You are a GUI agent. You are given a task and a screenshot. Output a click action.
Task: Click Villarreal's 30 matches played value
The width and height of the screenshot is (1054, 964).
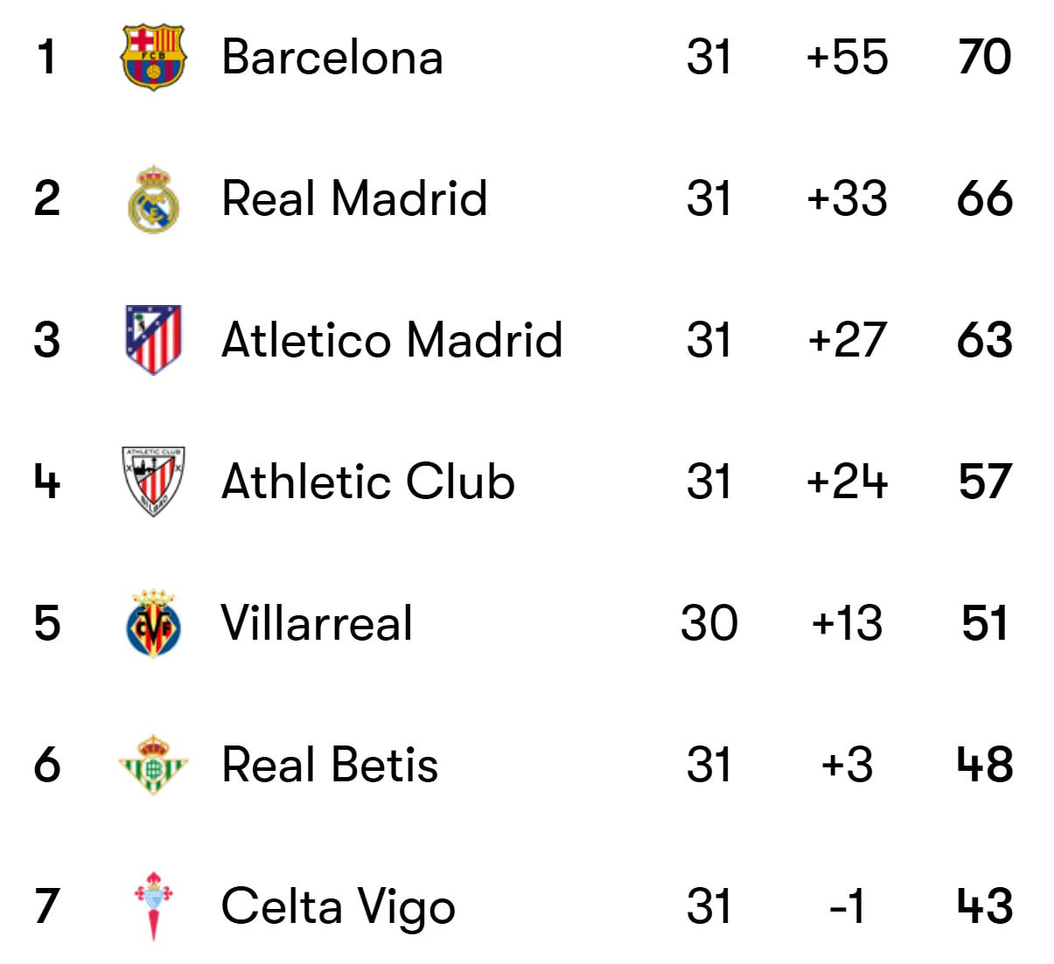click(x=708, y=623)
